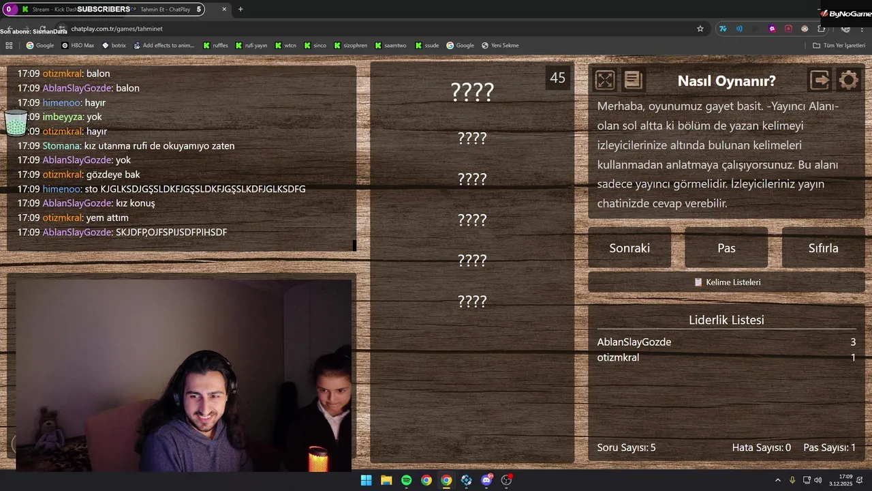Image resolution: width=872 pixels, height=491 pixels.
Task: Expand the Tüm Yer İşaretleri folder
Action: (839, 46)
